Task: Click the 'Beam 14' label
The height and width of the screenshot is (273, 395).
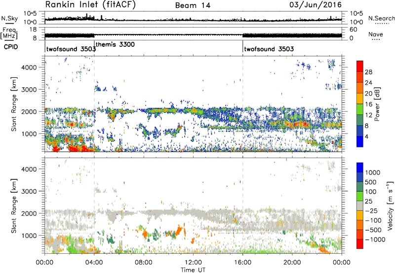Action: [193, 5]
